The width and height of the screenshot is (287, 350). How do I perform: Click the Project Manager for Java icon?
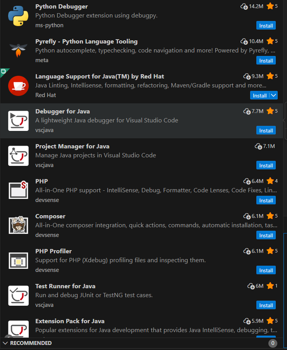click(x=18, y=156)
